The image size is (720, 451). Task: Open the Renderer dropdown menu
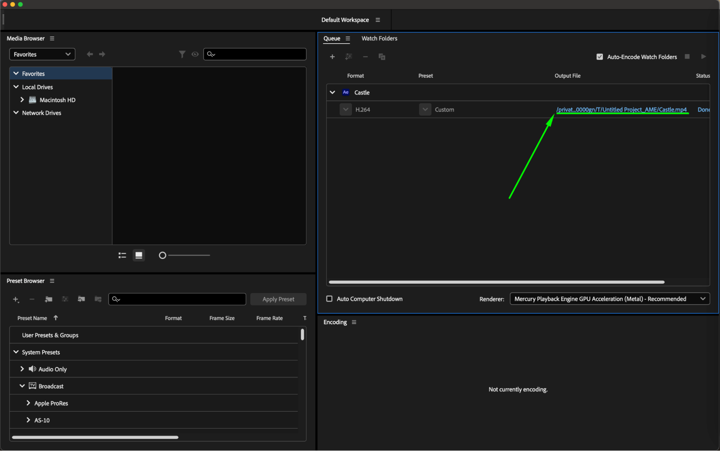609,299
